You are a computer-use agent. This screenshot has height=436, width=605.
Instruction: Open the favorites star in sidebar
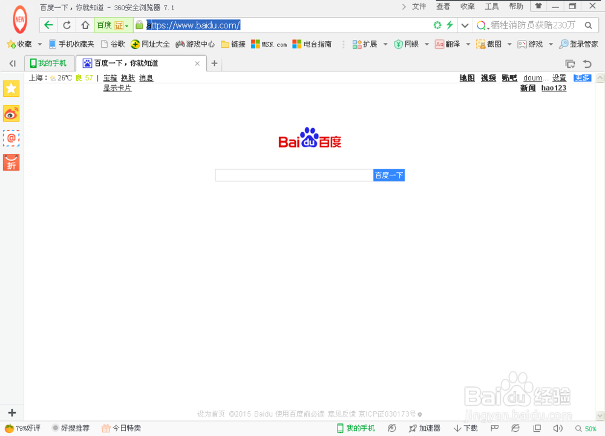click(x=11, y=89)
